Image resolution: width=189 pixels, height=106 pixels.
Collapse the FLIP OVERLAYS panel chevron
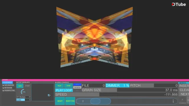pos(17,82)
